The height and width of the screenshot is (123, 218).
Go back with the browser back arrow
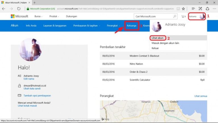click(x=4, y=9)
